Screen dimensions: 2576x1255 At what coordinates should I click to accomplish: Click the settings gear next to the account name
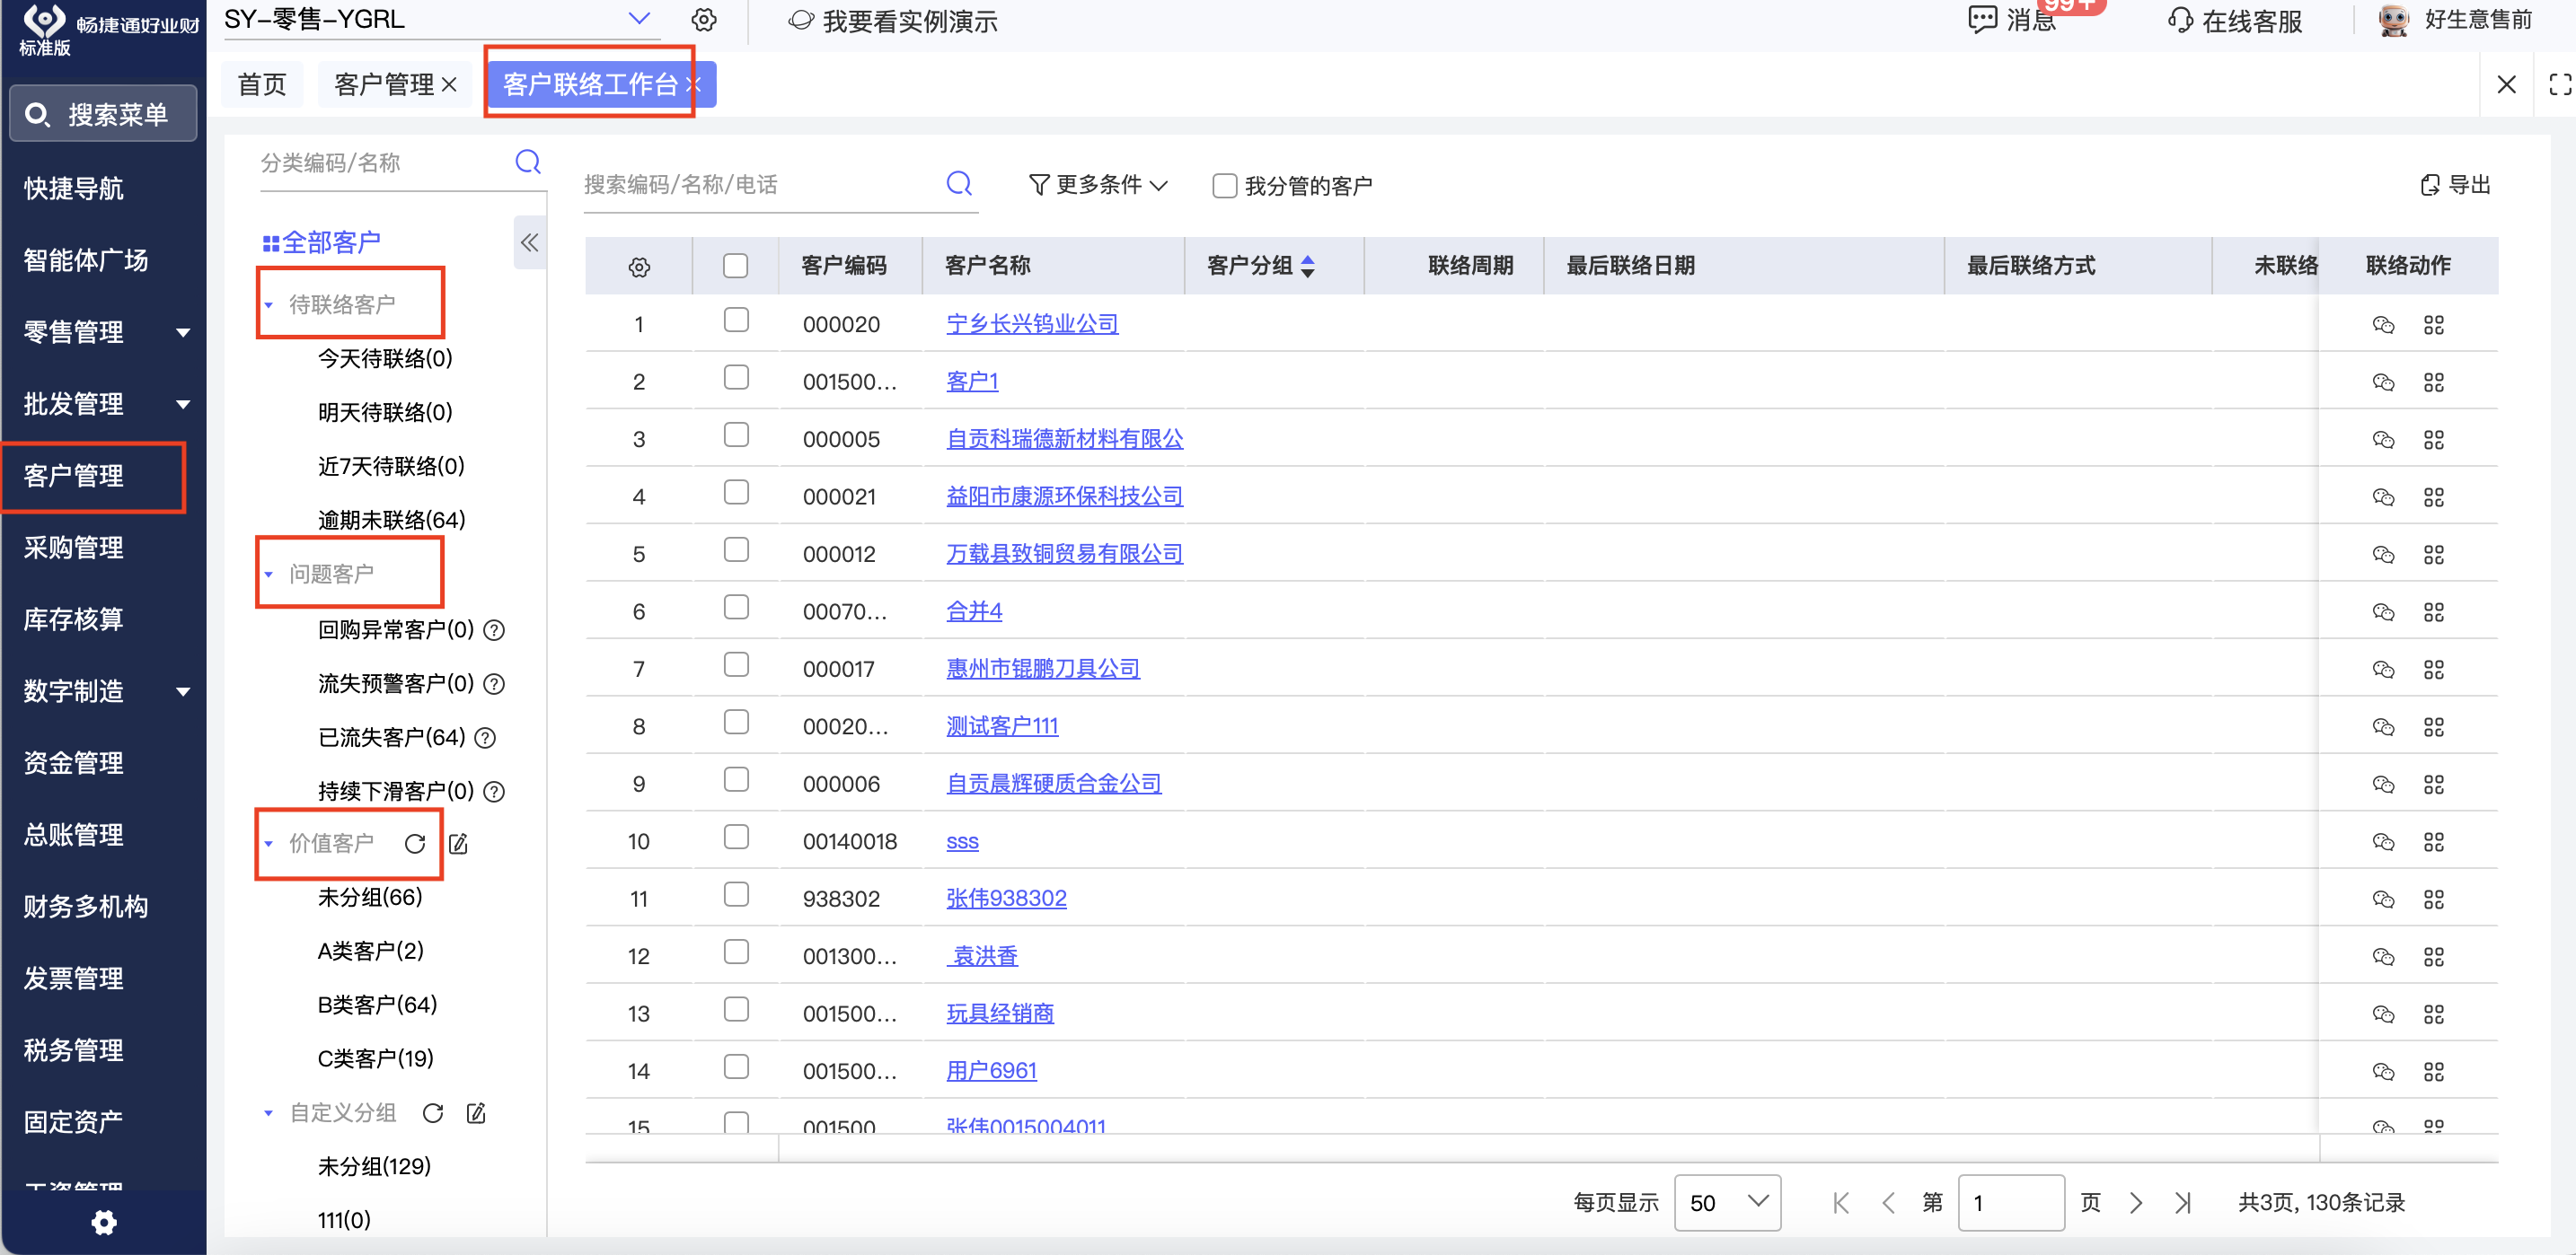pos(704,20)
